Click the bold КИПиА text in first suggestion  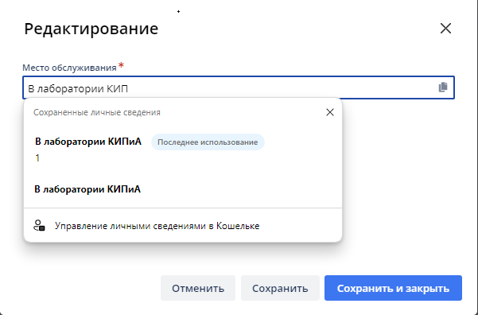[x=124, y=142]
